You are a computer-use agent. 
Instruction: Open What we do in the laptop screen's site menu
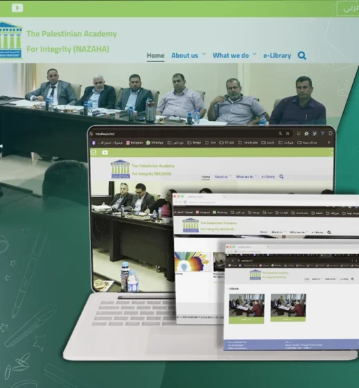point(244,177)
